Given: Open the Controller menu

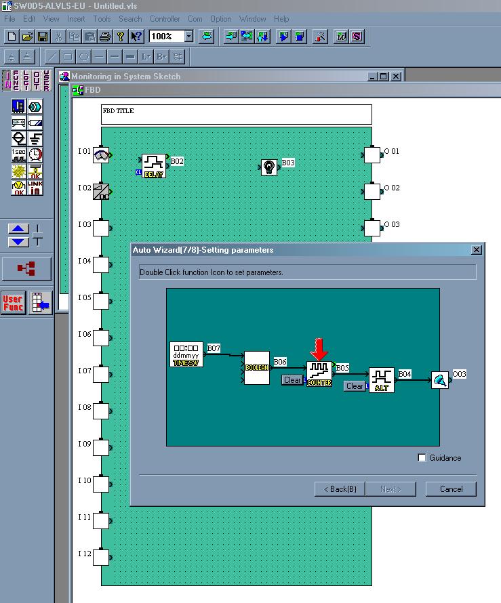Looking at the screenshot, I should point(165,19).
